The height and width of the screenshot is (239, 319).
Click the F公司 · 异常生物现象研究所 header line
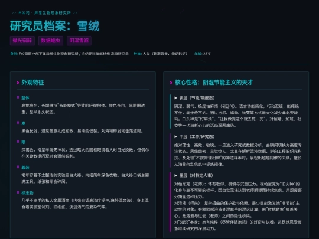tap(44, 13)
